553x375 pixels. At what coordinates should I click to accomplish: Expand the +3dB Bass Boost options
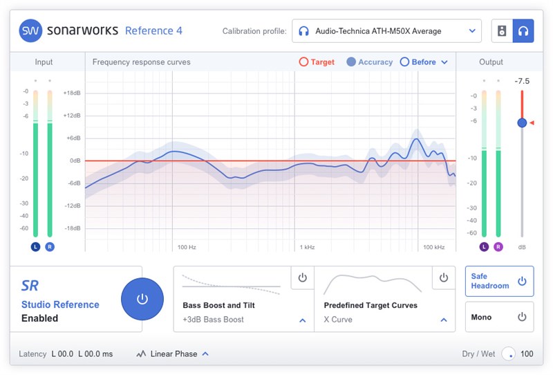coord(302,320)
